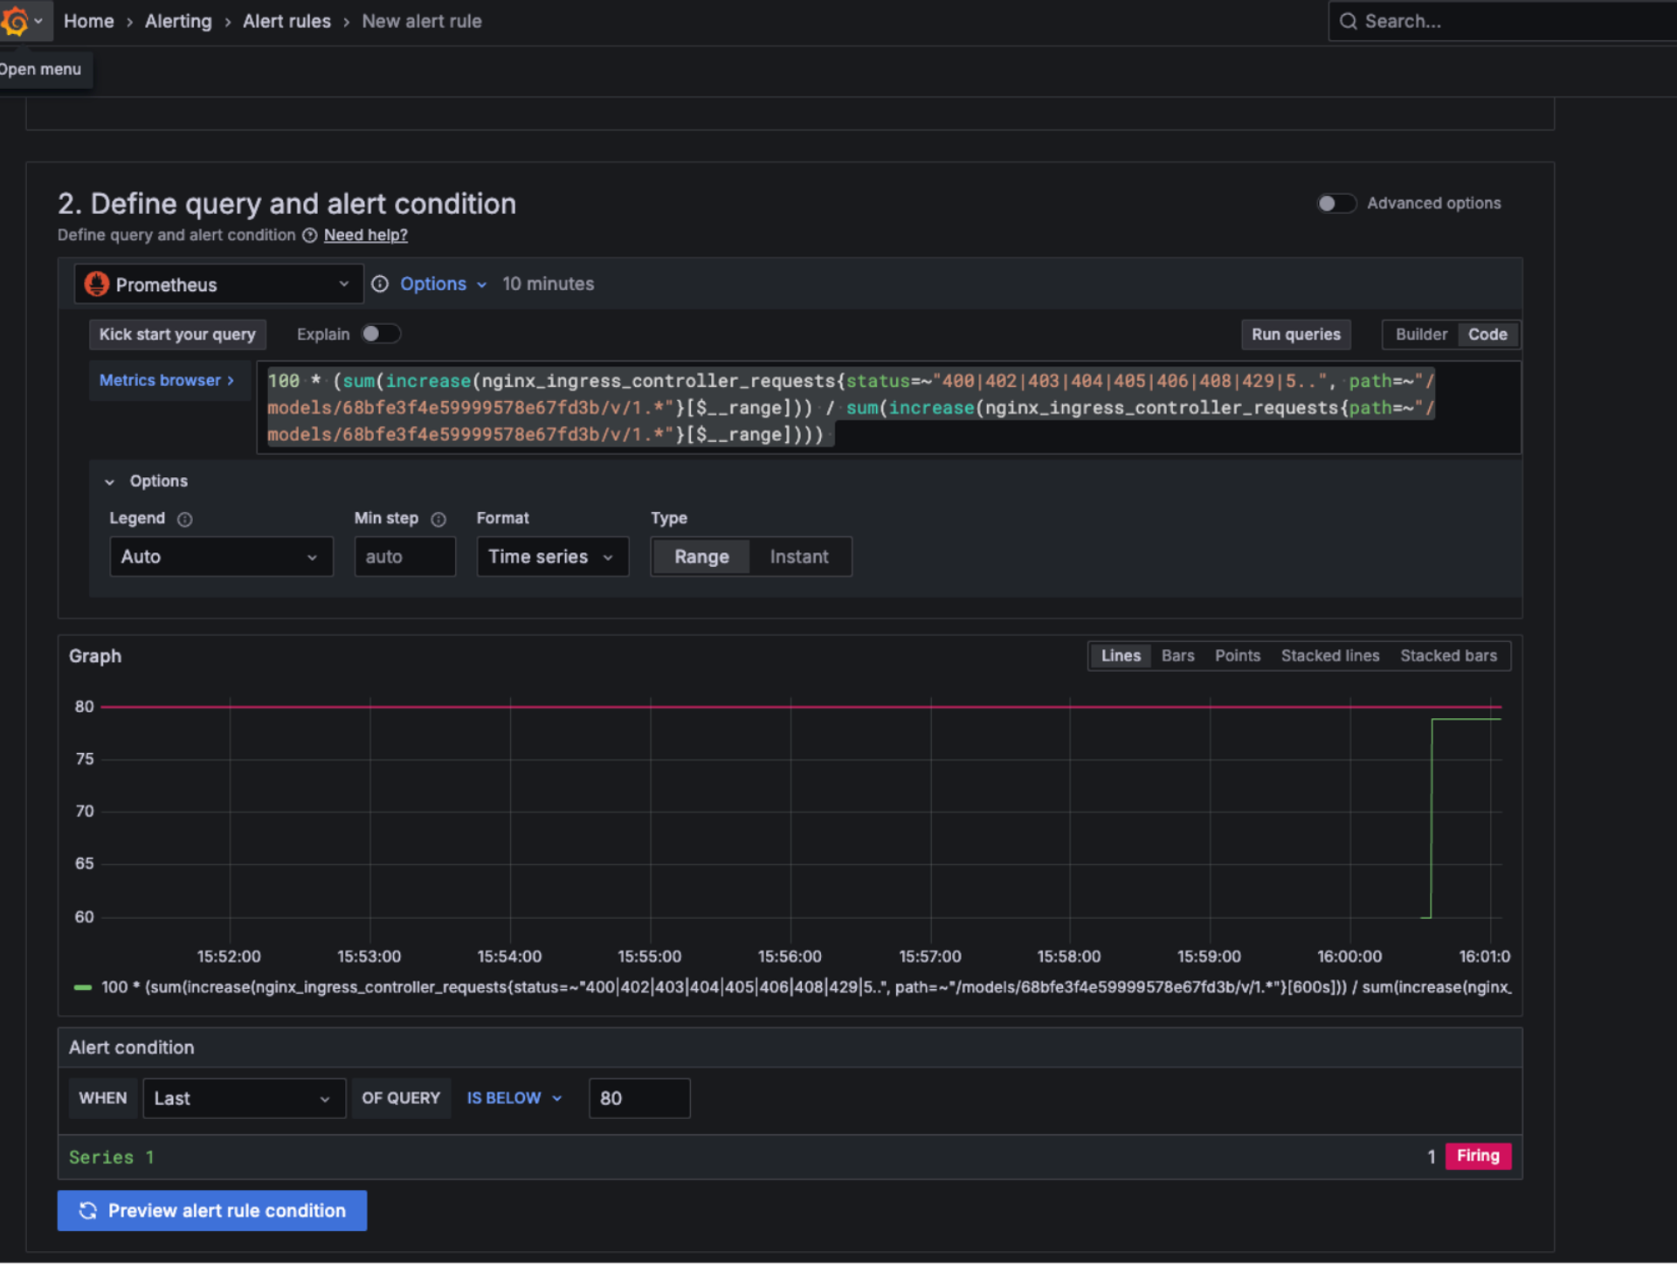The width and height of the screenshot is (1677, 1265).
Task: Click the Run queries button
Action: 1294,334
